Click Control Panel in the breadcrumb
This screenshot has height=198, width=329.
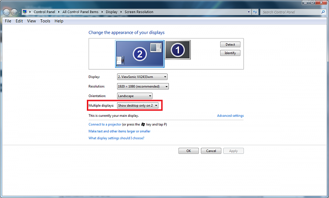coord(44,12)
